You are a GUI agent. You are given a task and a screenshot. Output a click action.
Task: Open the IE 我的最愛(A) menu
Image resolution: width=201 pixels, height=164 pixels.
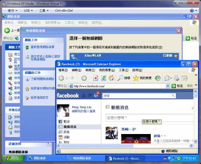(107, 70)
